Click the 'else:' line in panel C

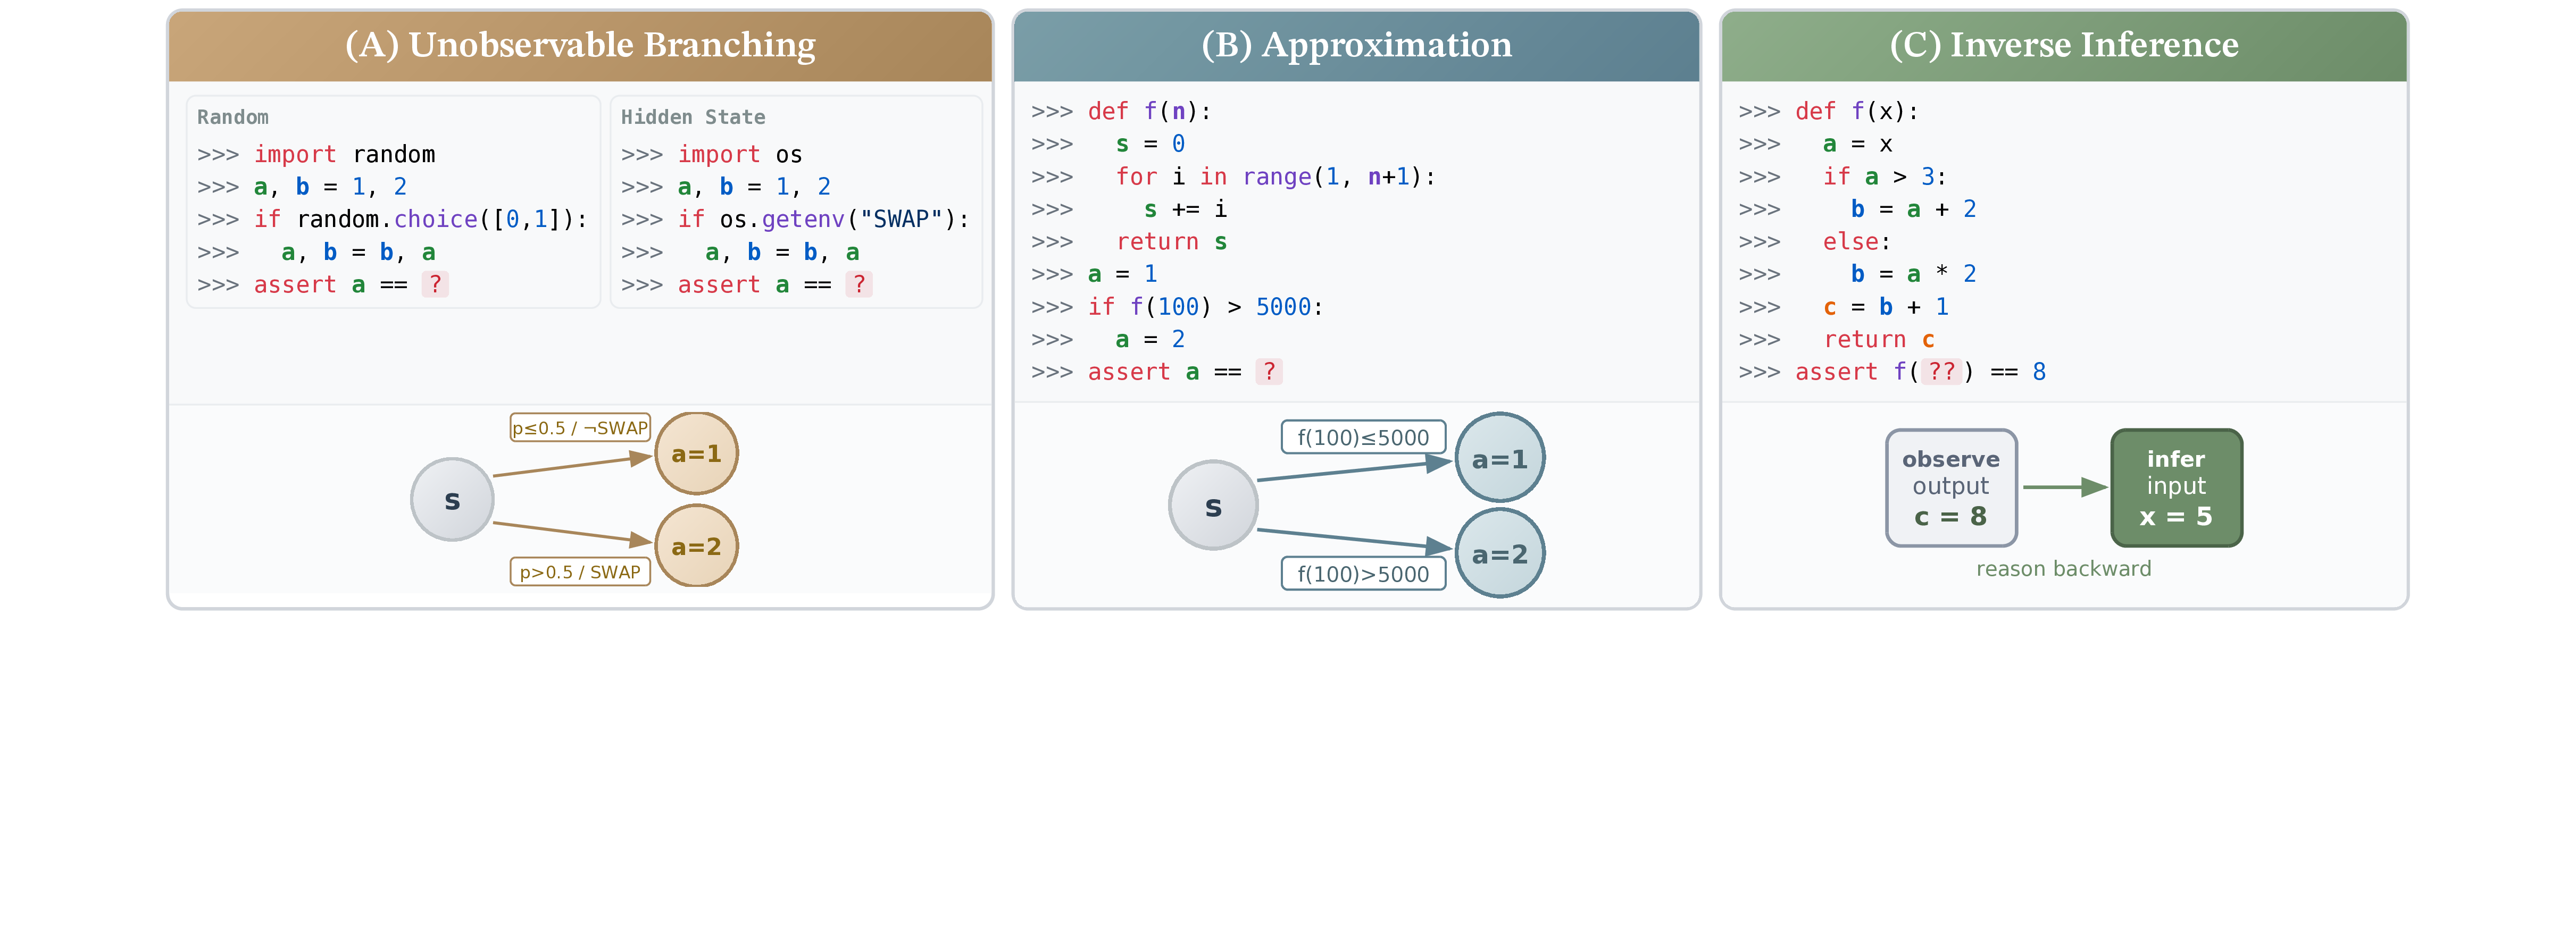1815,242
